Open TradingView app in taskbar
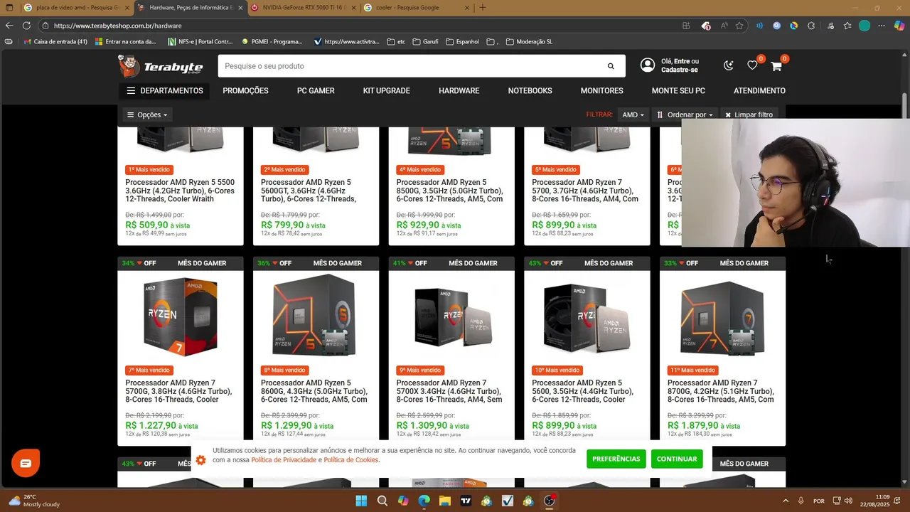Screen dimensions: 910x512 tap(466, 501)
